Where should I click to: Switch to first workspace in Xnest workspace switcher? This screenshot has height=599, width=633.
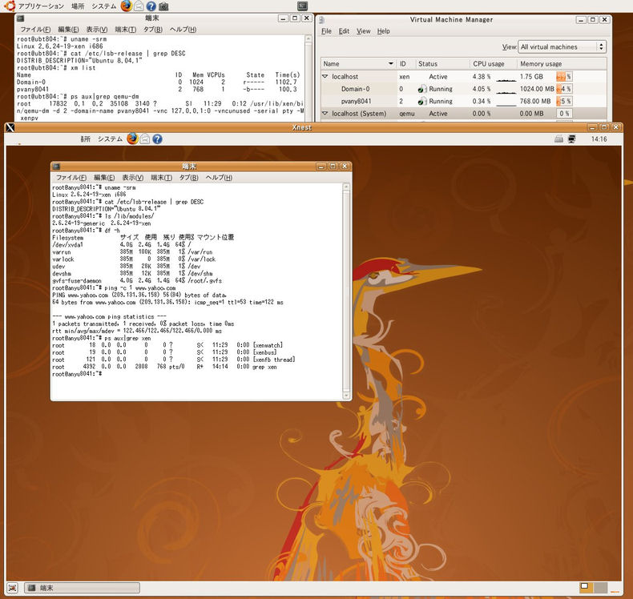(x=585, y=587)
